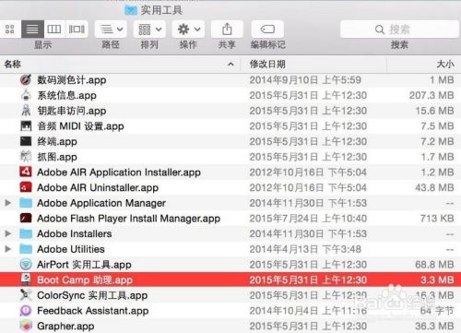
Task: Sort by 大小 column header
Action: [424, 64]
